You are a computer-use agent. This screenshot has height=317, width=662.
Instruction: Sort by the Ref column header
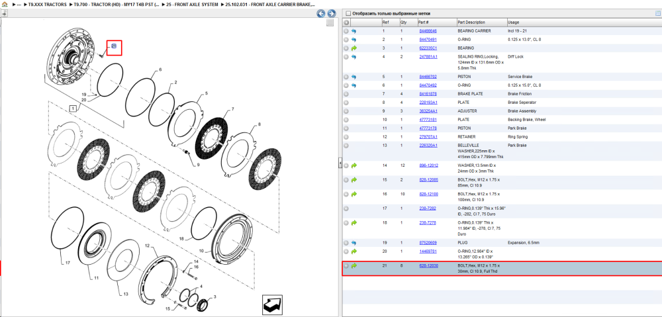pos(389,23)
